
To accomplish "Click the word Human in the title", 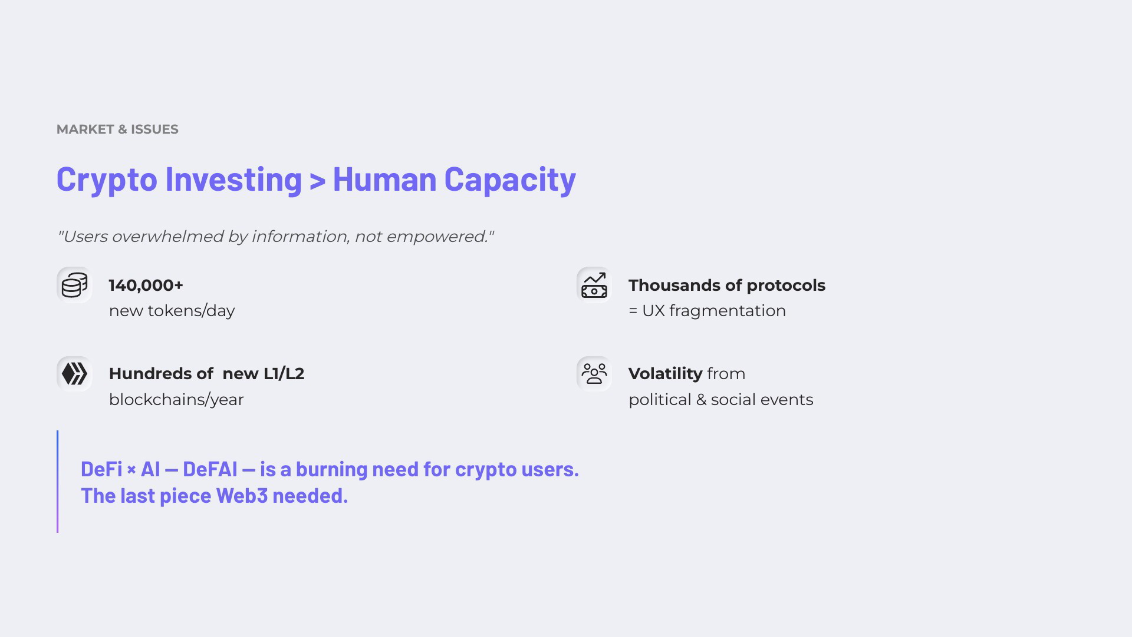I will pos(384,179).
